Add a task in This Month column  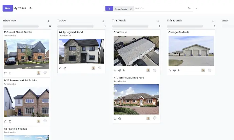[213, 21]
